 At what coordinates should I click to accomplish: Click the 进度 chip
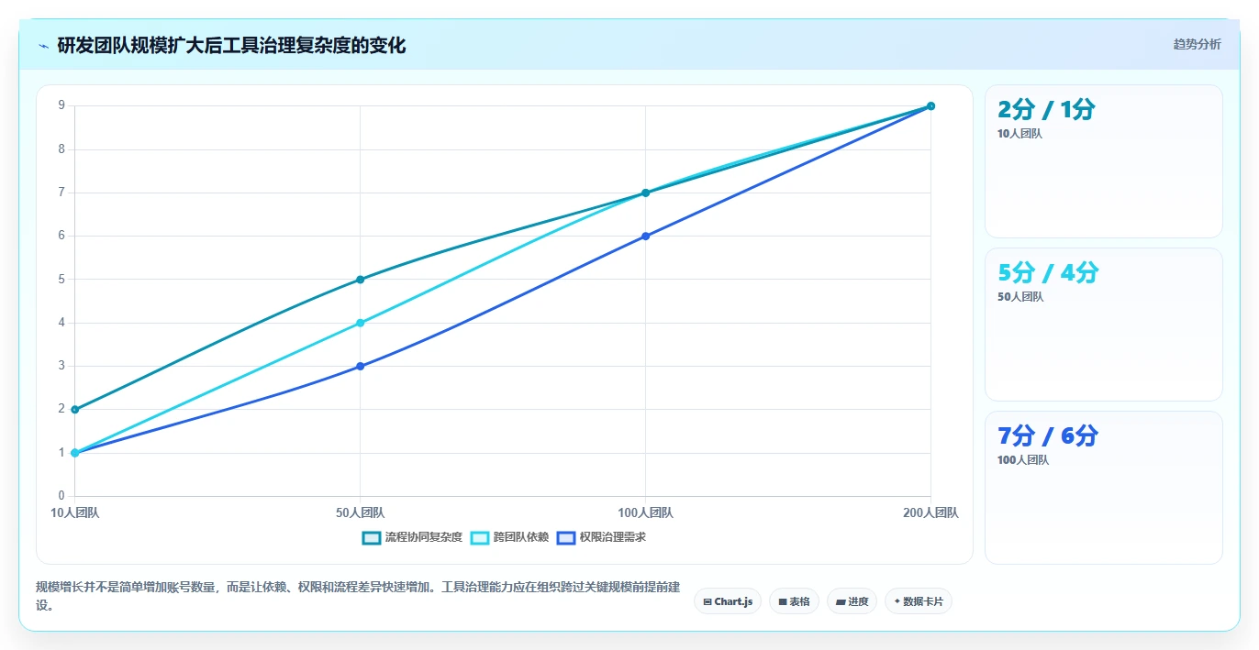pyautogui.click(x=852, y=601)
